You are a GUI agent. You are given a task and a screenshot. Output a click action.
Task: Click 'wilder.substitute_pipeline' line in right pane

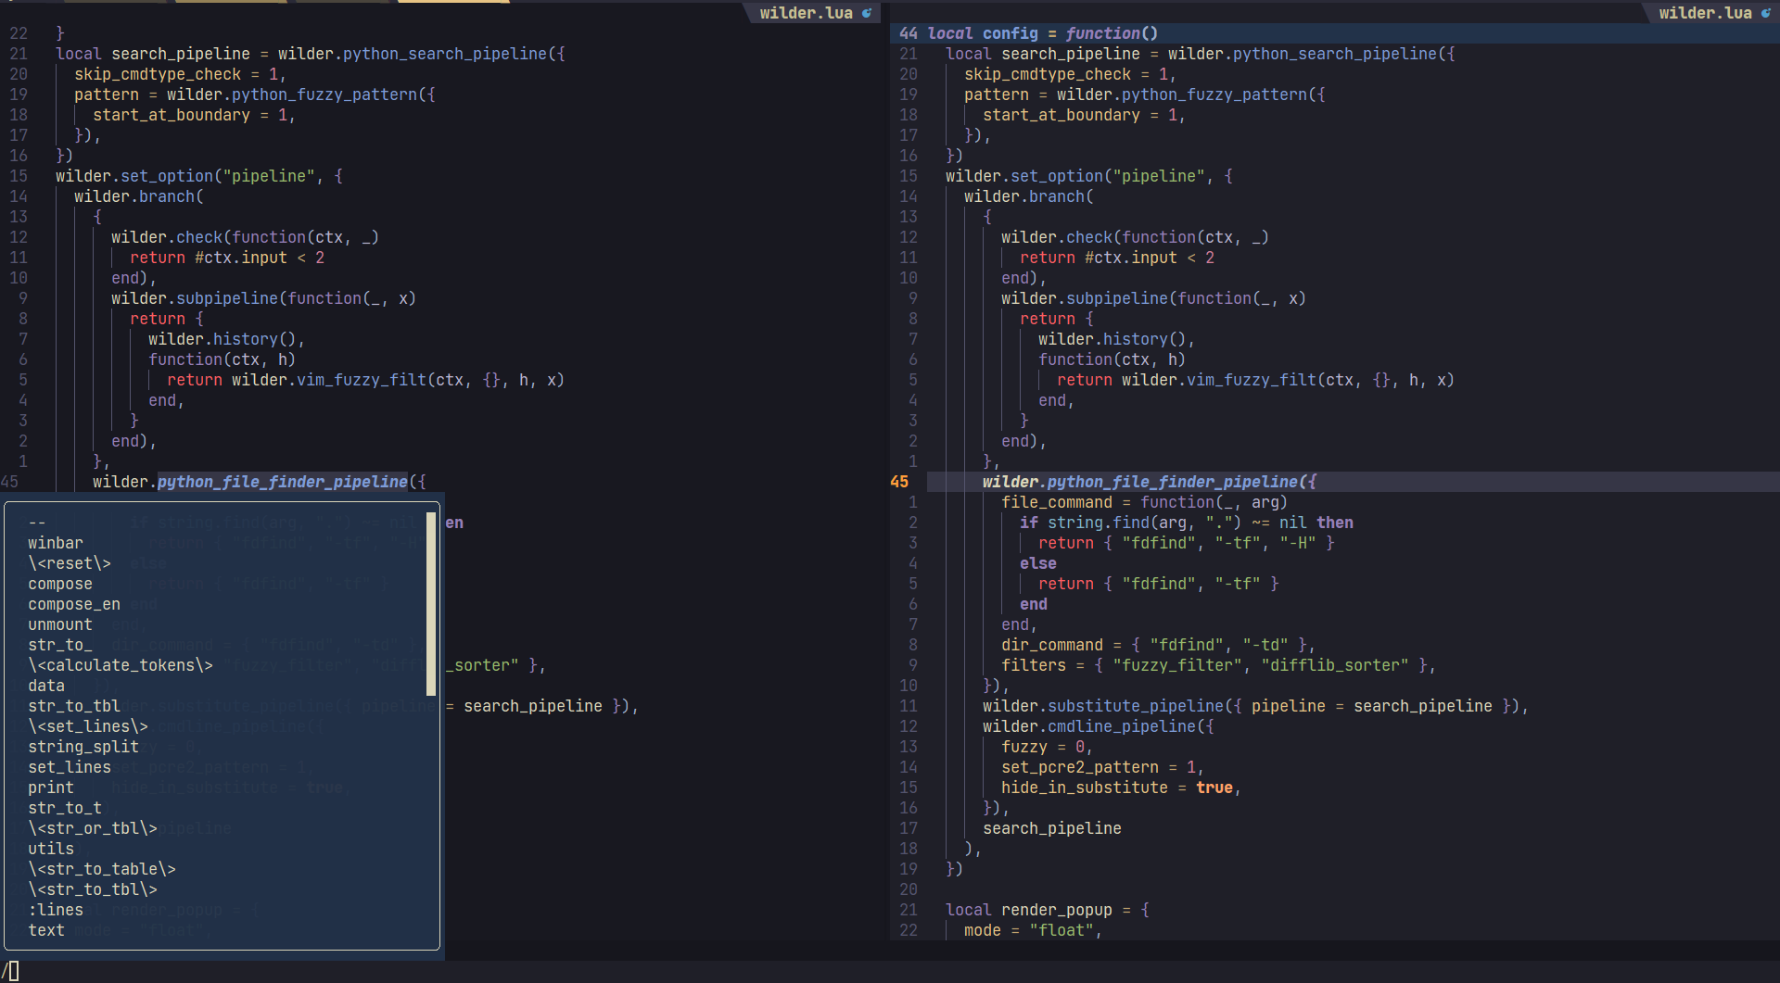[x=1256, y=706]
